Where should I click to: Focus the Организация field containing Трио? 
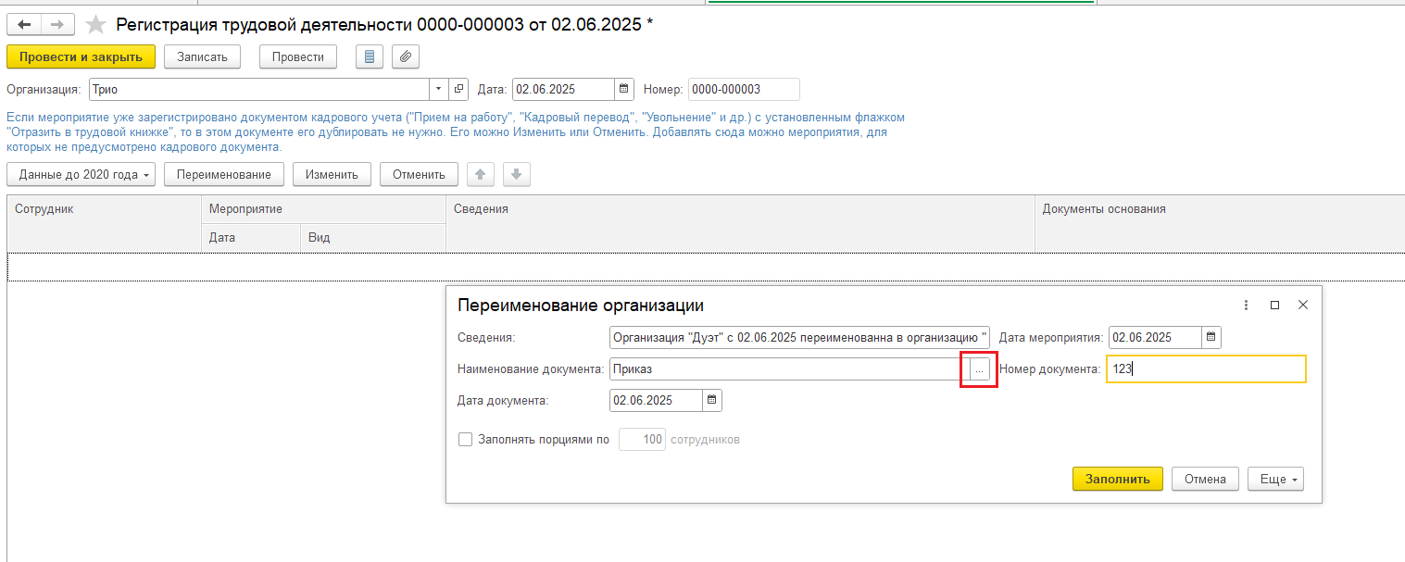[258, 90]
